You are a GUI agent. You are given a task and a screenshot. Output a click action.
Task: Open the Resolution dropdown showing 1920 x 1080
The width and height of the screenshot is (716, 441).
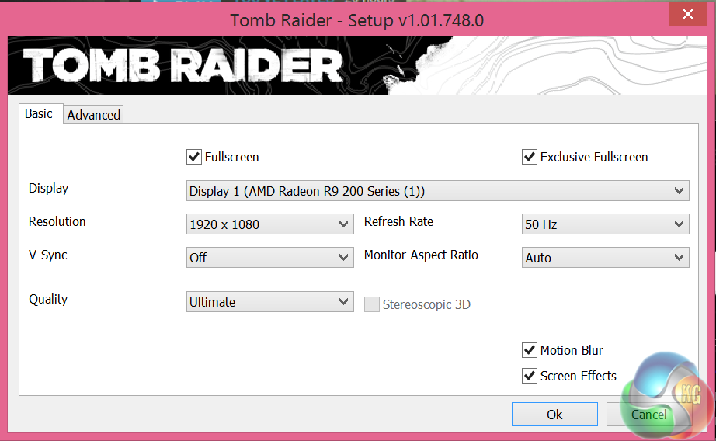pyautogui.click(x=270, y=224)
